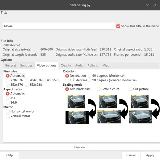Open the Subtitles tab

pos(26,65)
